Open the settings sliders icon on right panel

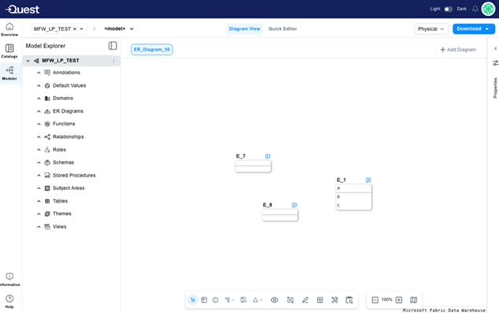coord(495,63)
